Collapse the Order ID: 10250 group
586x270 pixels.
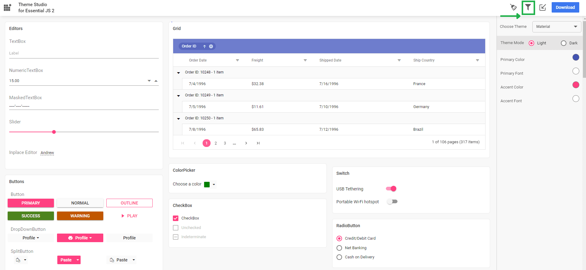(178, 118)
